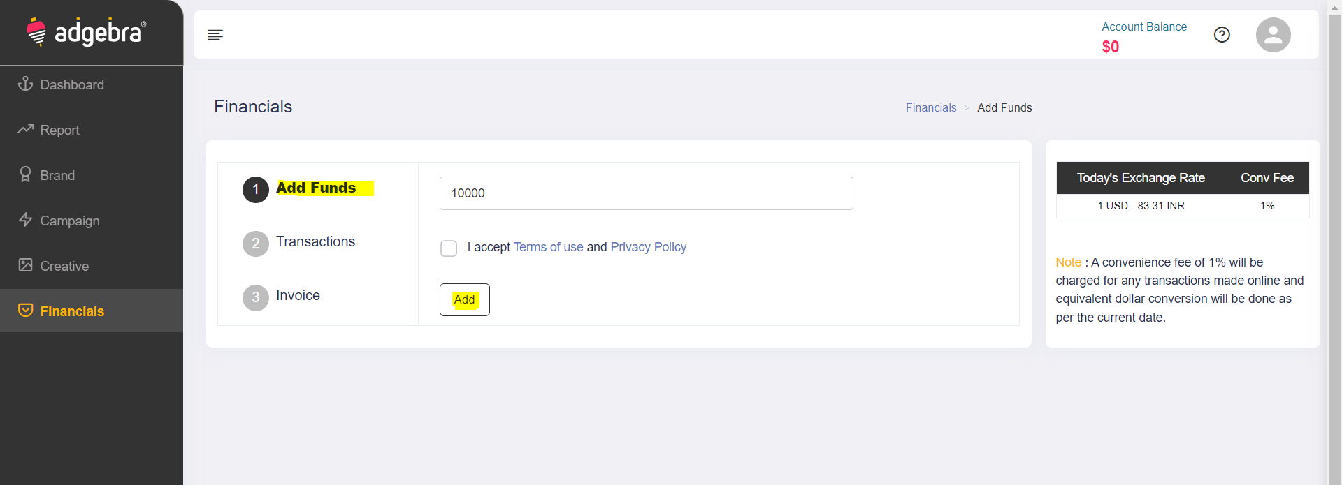Click the Dashboard anchor icon
The image size is (1342, 485).
pyautogui.click(x=26, y=84)
